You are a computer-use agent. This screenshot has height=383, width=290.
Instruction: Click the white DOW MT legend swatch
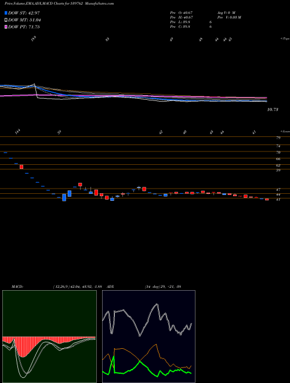coord(6,20)
